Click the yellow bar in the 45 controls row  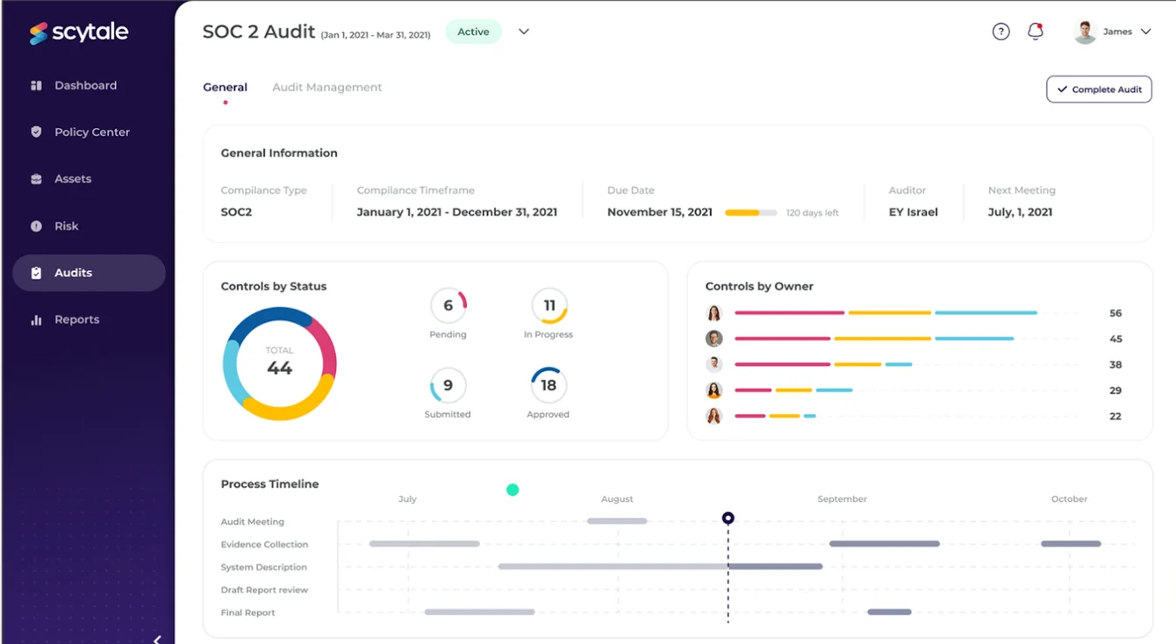click(882, 339)
